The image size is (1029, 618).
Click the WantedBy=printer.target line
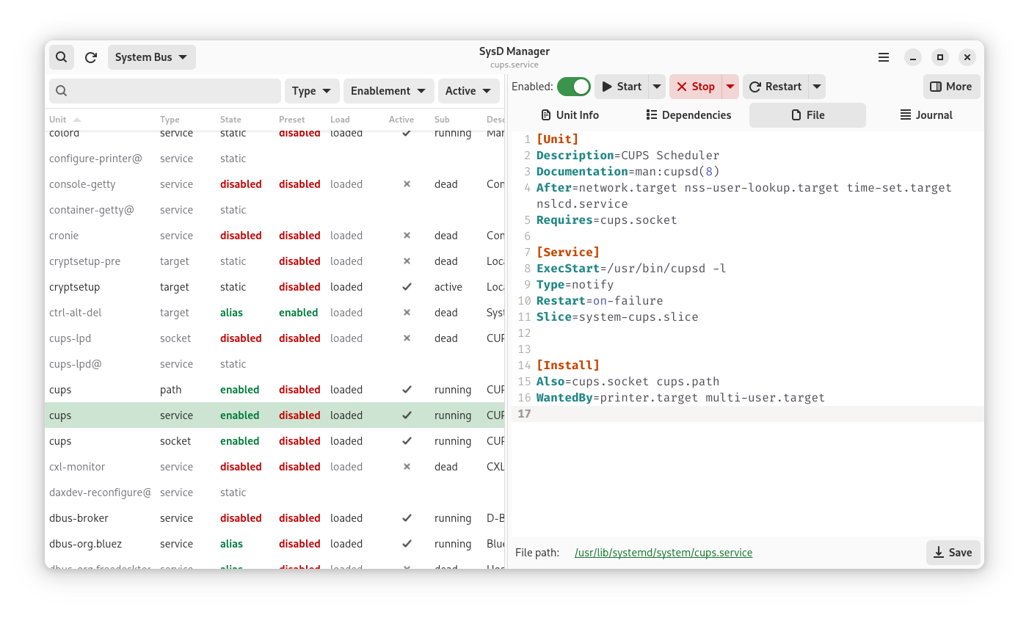point(680,398)
